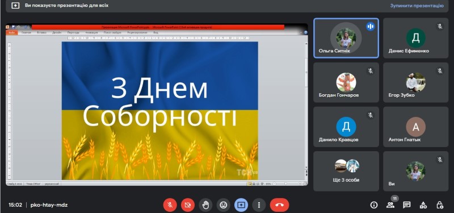
Task: Leave the call with red hang-up button
Action: point(279,205)
